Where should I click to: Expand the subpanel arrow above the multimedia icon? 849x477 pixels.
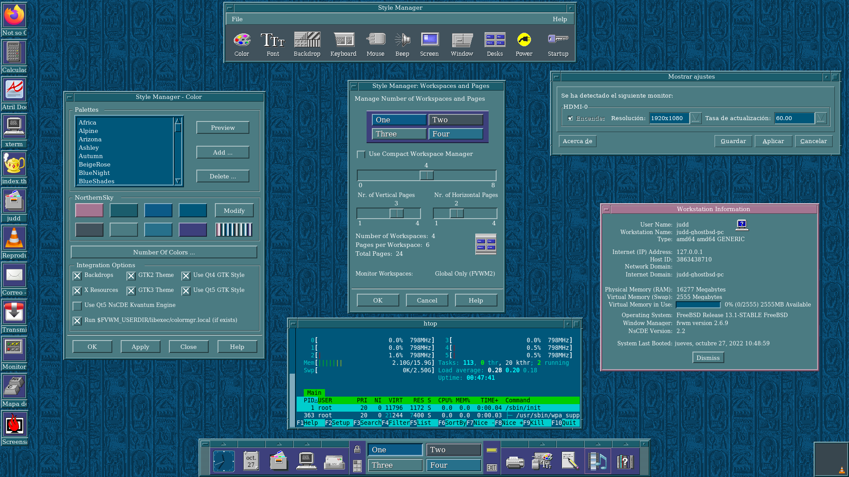(598, 444)
